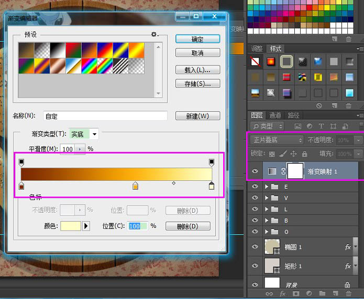The image size is (364, 299).
Task: Click the 确定 button
Action: click(197, 39)
